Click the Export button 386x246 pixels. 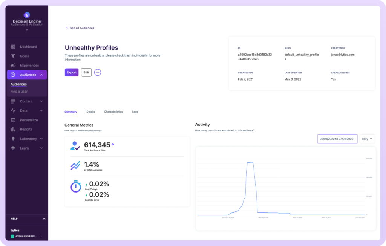click(72, 72)
